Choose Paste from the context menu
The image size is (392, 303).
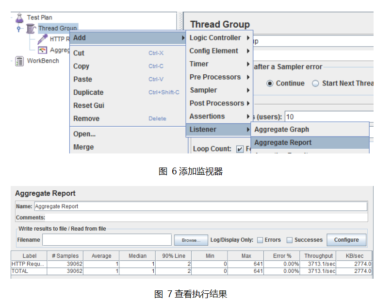click(x=128, y=79)
